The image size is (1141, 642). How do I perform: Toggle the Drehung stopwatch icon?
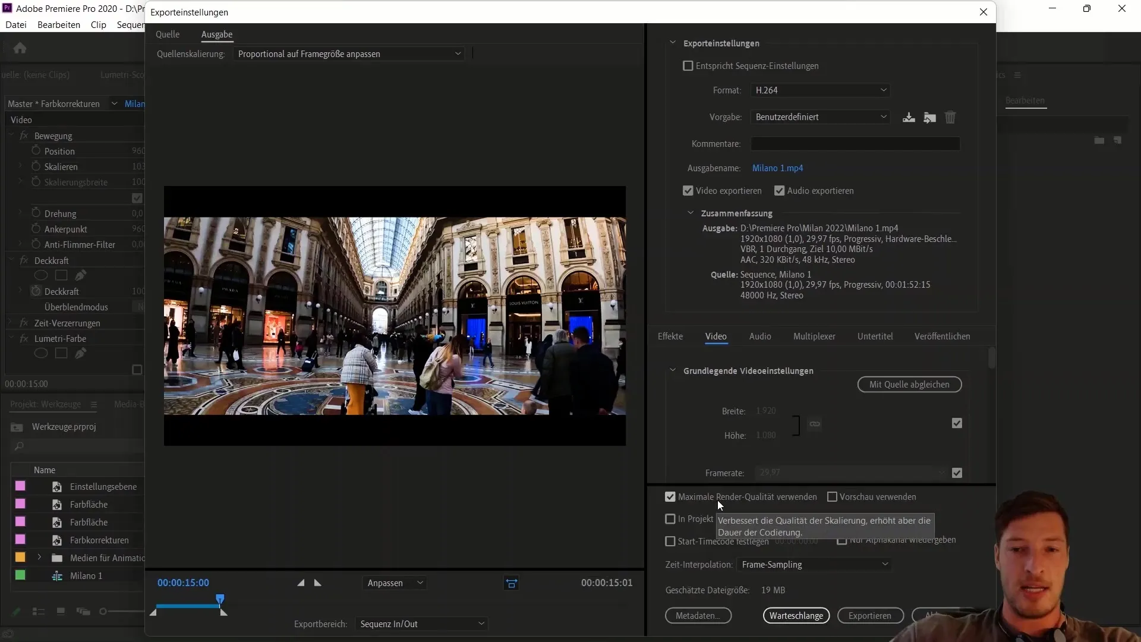tap(36, 213)
